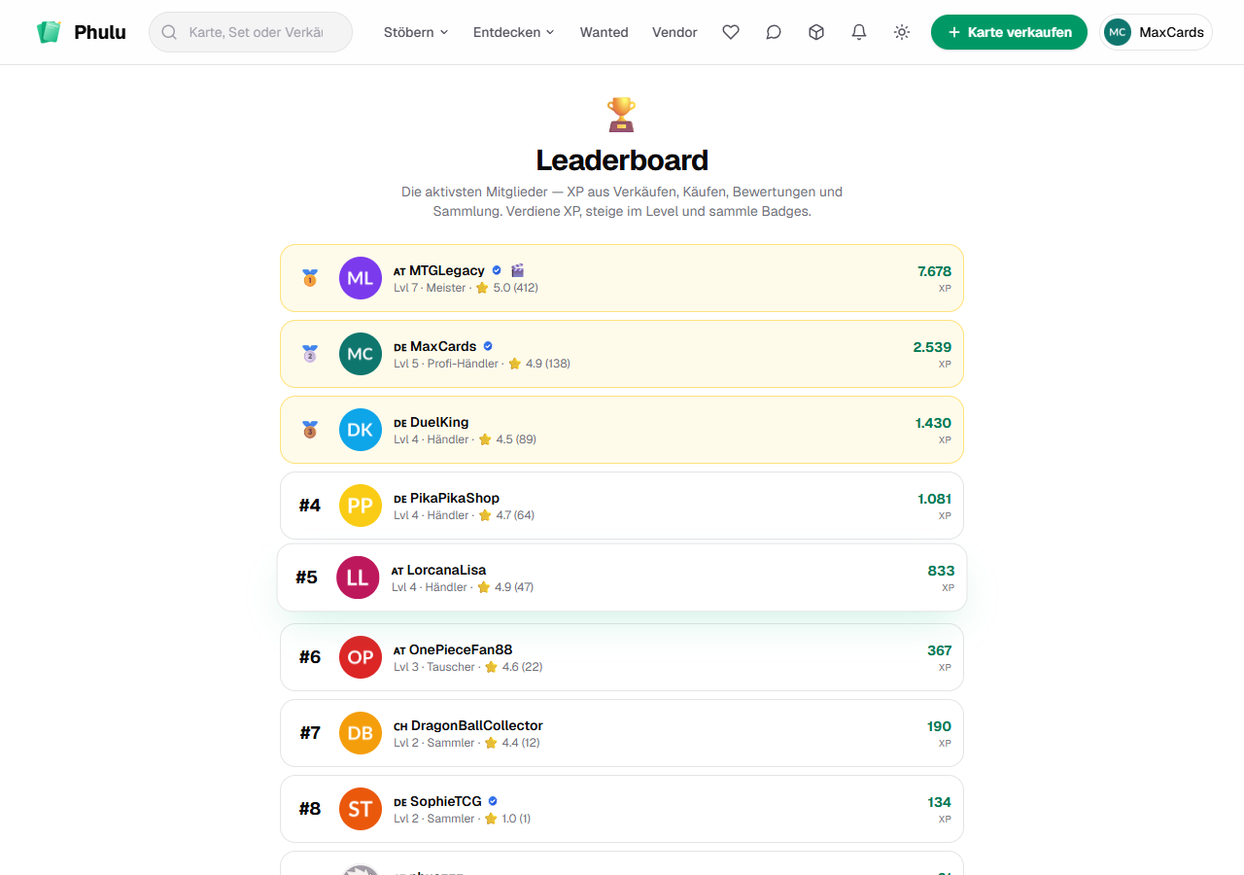Click the clapperboard badge of MTGLegacy
Screen dimensions: 1244x875
(x=518, y=270)
